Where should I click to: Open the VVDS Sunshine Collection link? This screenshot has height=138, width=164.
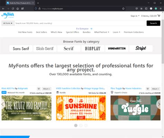click(68, 89)
